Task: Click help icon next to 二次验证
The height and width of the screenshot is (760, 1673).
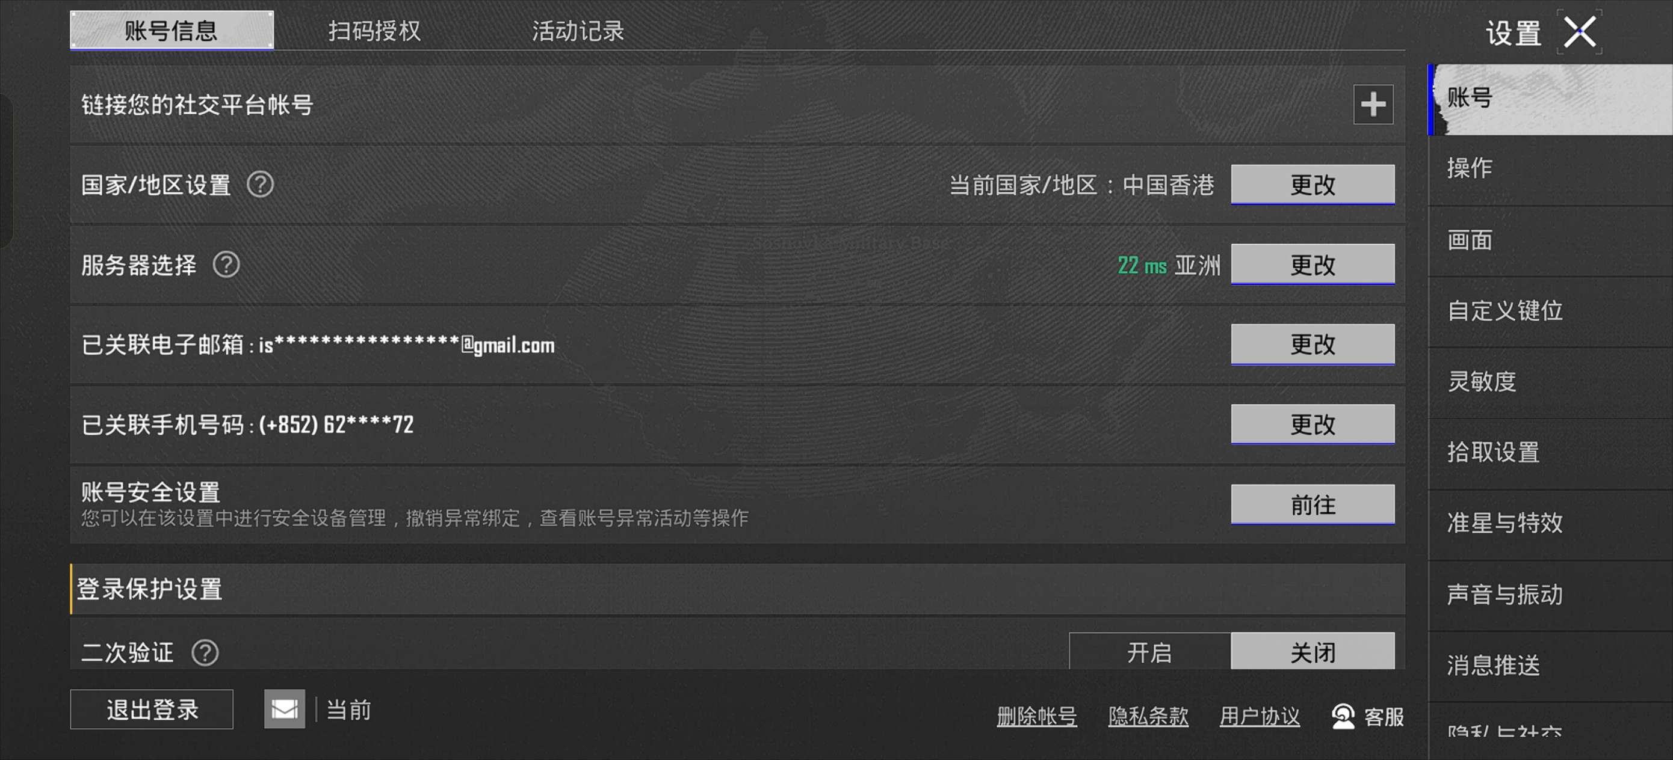Action: pos(205,652)
